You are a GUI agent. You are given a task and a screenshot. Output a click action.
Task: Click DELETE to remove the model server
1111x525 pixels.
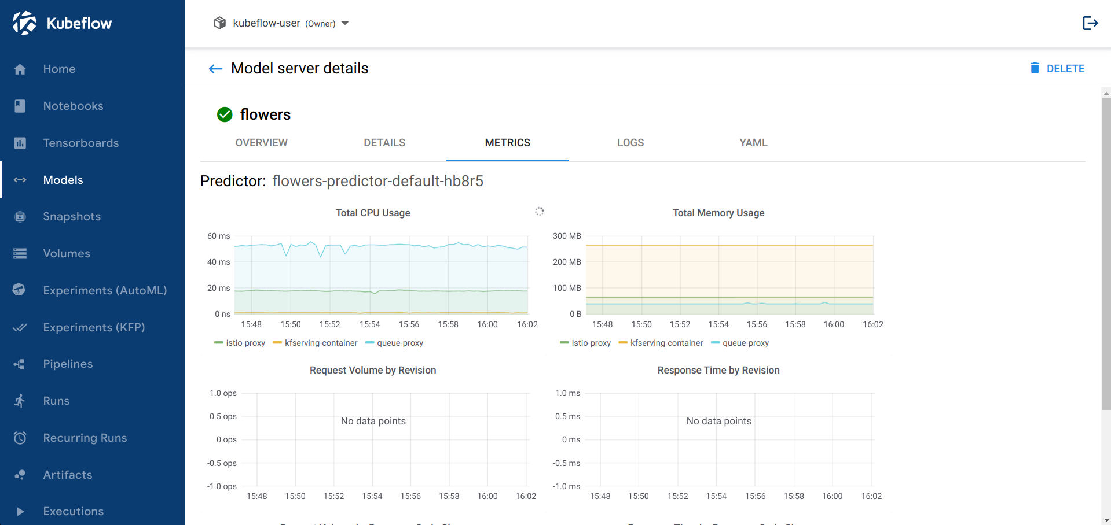point(1057,68)
